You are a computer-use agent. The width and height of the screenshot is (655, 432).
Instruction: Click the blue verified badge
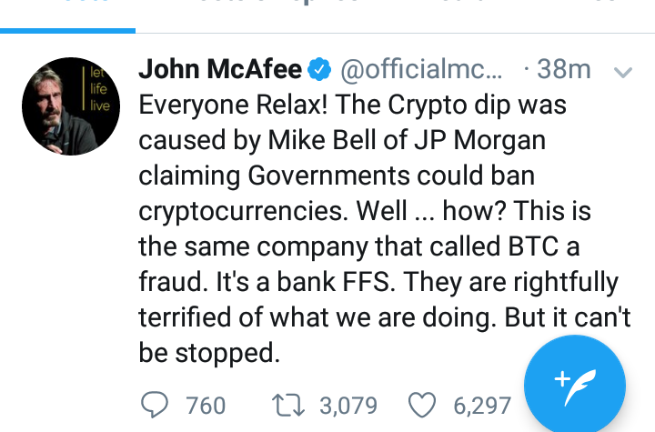click(319, 69)
